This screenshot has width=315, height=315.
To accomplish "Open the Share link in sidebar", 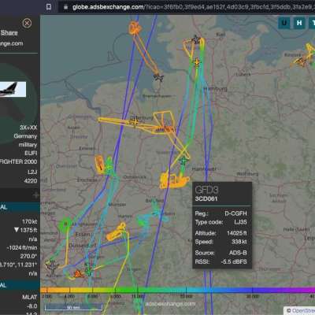I will 9,33.
